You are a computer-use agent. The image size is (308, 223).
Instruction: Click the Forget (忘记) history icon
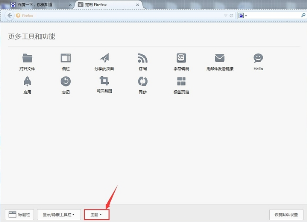coord(66,82)
